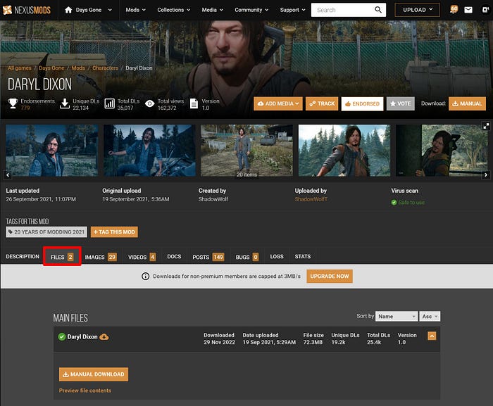Viewport: 493px width, 406px height.
Task: Click the Version document icon
Action: pos(194,103)
